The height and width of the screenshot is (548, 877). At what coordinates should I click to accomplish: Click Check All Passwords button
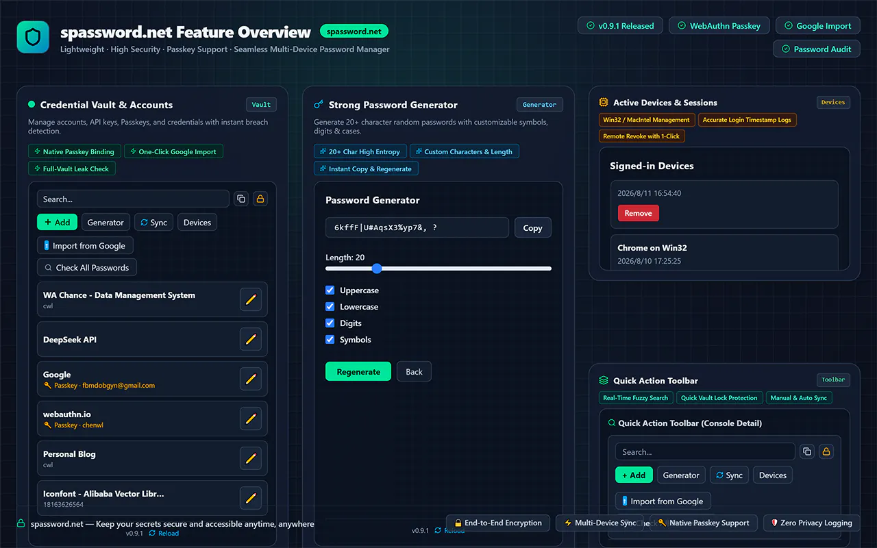[x=87, y=267]
